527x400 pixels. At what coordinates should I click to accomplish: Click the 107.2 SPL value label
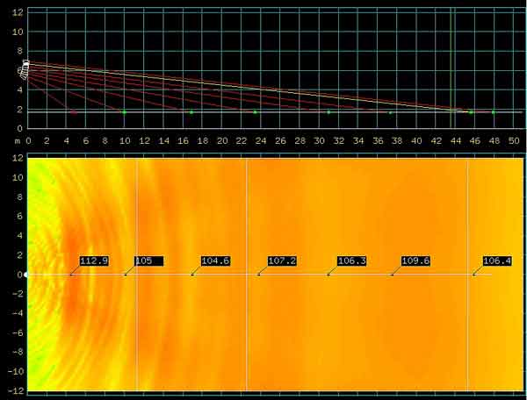[x=282, y=261]
